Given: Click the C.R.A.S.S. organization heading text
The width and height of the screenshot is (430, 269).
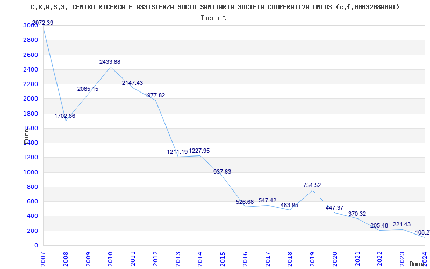Looking at the screenshot, I should point(216,7).
